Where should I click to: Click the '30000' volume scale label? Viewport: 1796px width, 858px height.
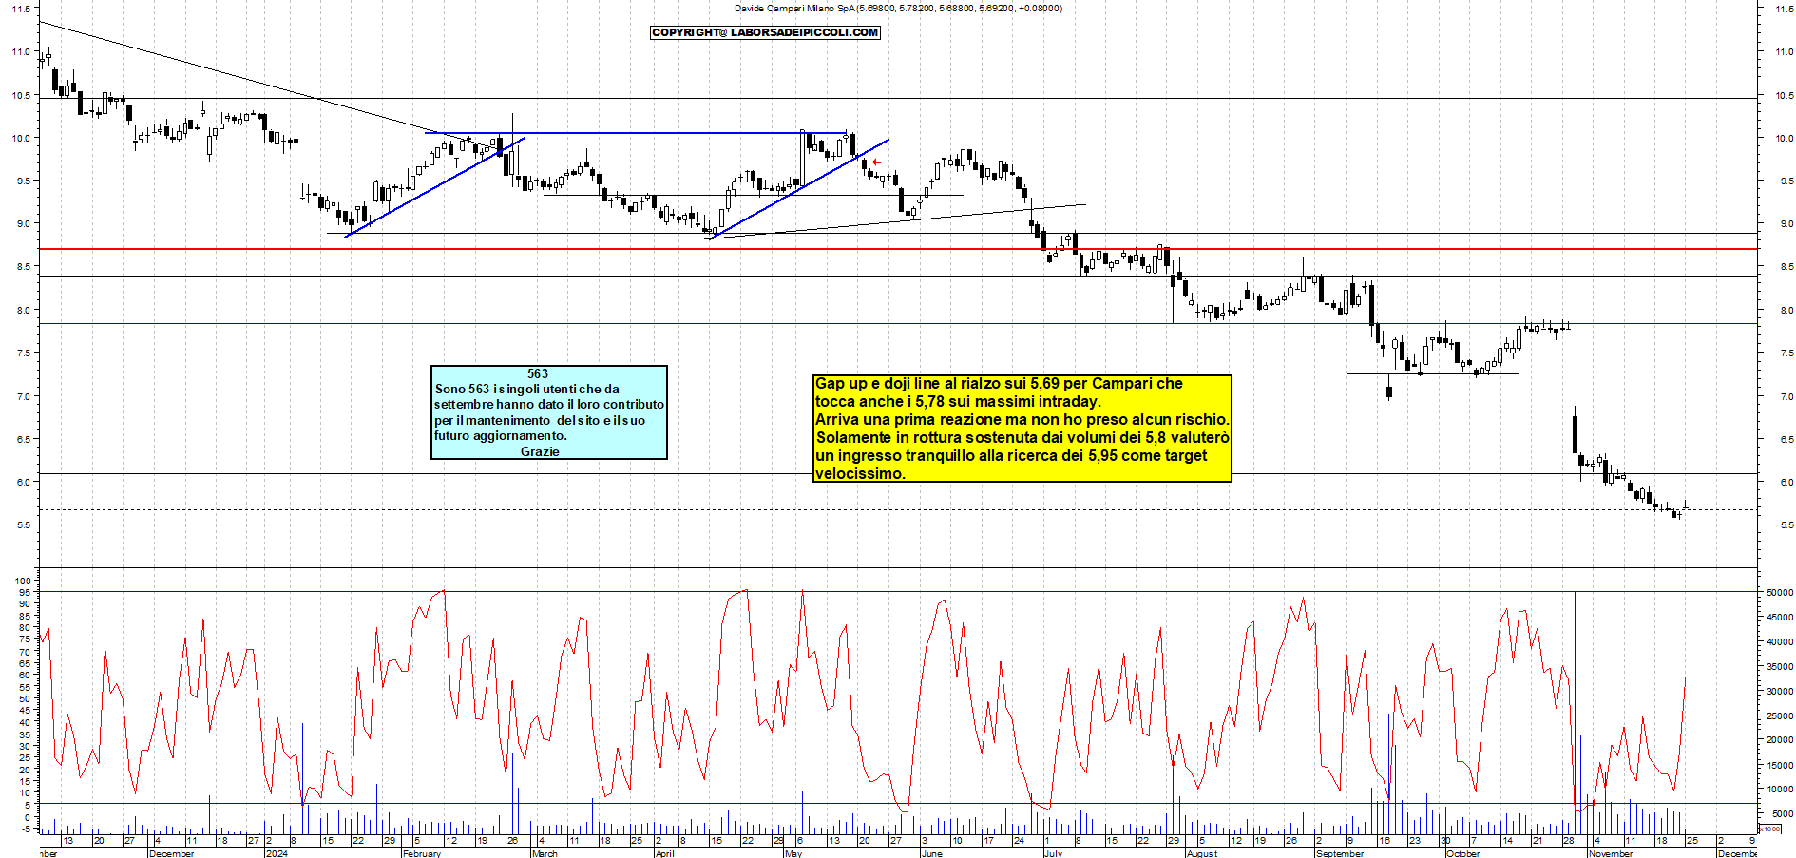pyautogui.click(x=1780, y=691)
